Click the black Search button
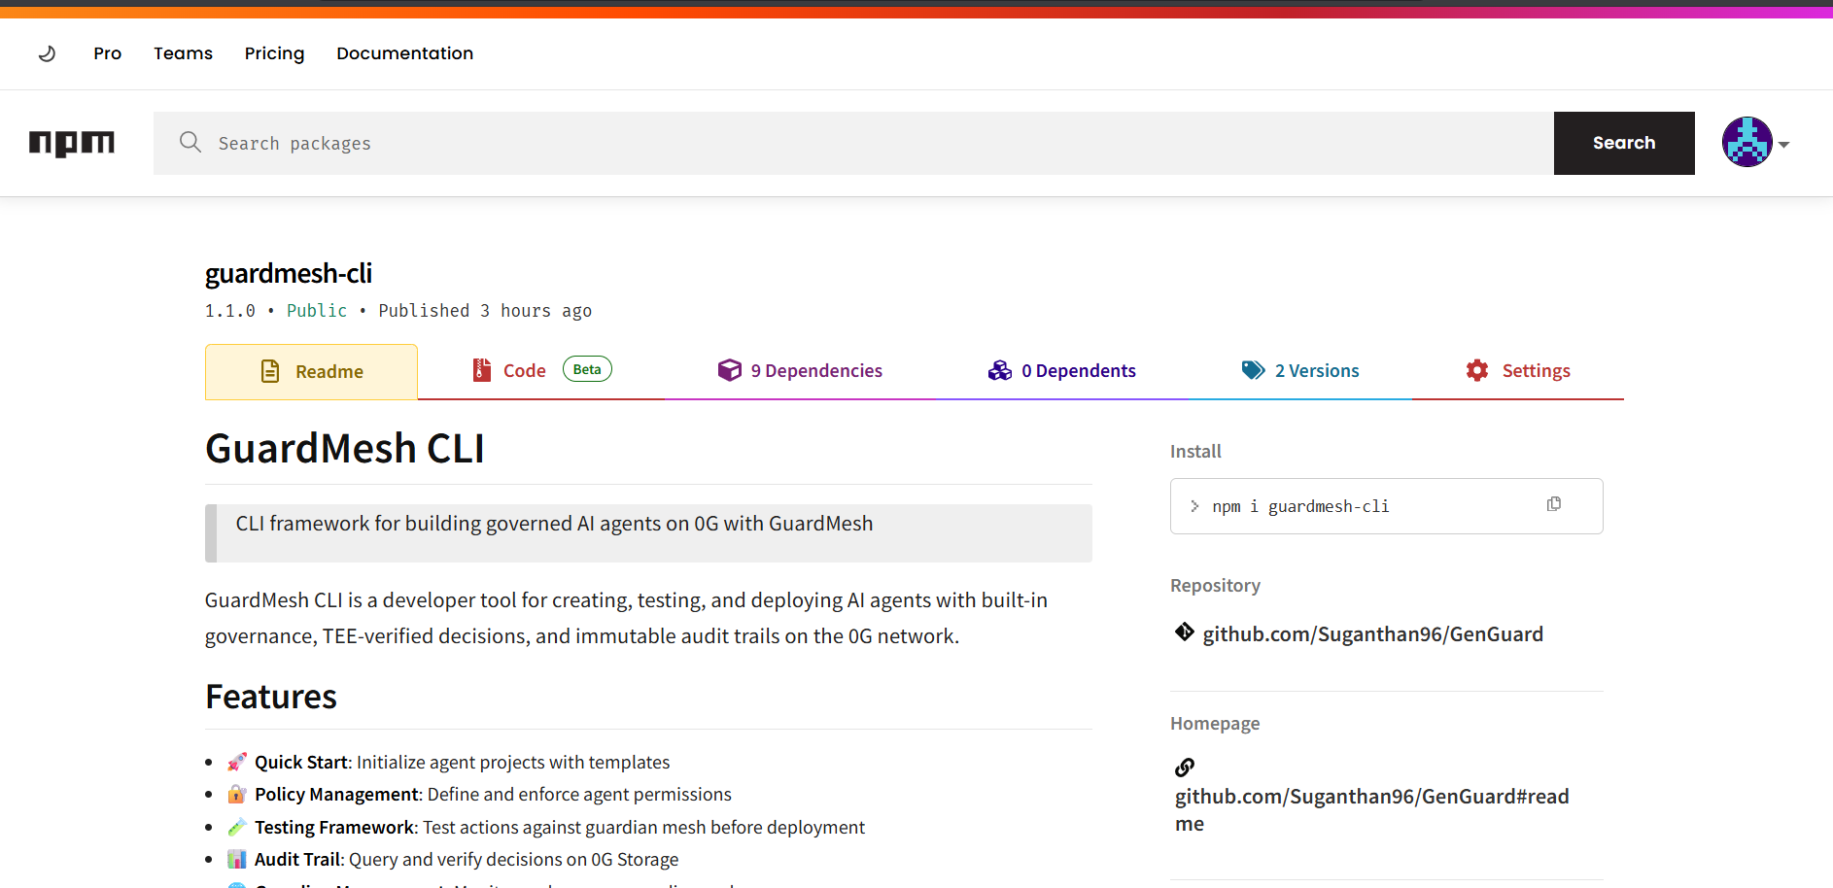This screenshot has height=888, width=1833. 1624,143
